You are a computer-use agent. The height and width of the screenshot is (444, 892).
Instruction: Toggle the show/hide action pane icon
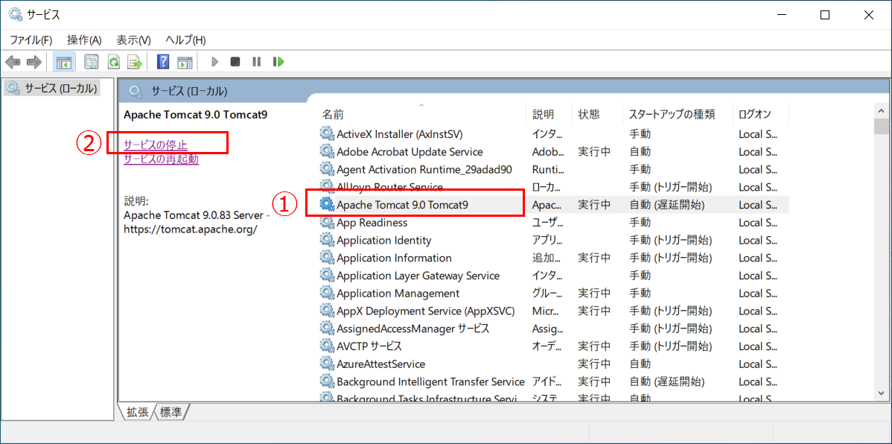click(185, 62)
